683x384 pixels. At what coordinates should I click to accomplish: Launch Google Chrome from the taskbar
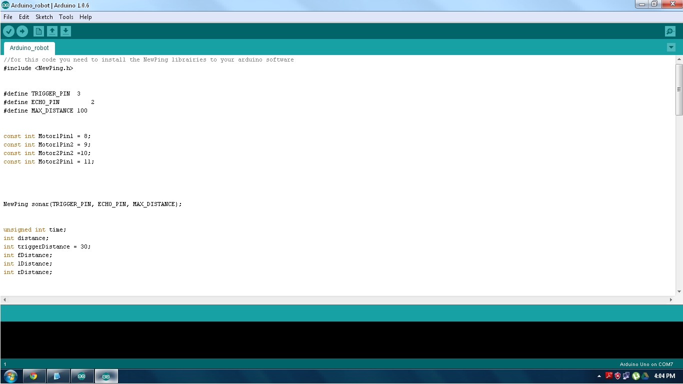33,376
